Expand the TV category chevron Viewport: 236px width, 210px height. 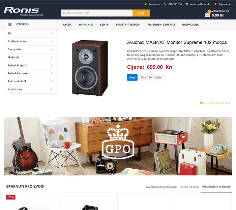52,34
